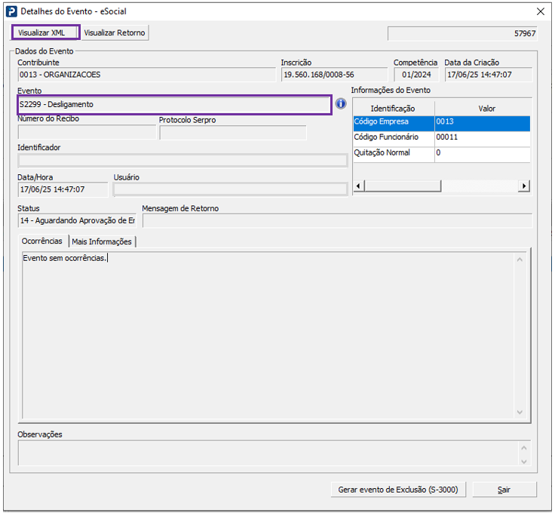
Task: Click the value cell 00011
Action: [x=483, y=137]
